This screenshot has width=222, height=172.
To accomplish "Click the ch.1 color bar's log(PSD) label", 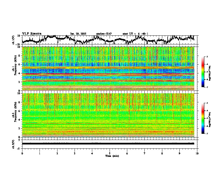I will coord(210,73).
